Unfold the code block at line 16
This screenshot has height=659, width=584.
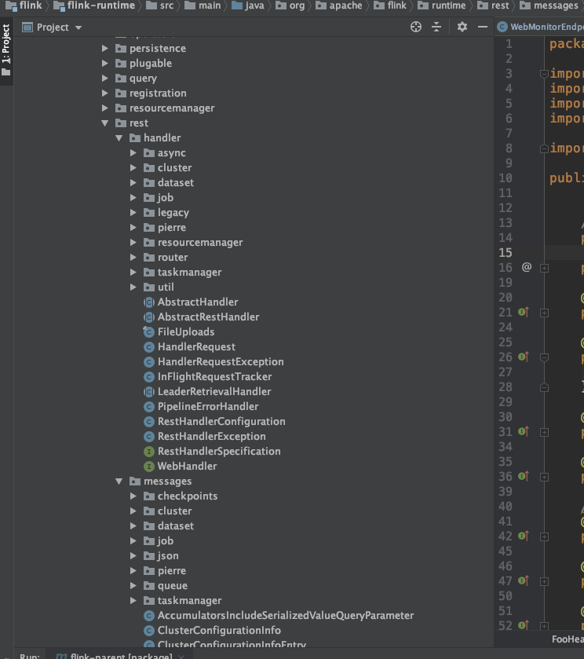pyautogui.click(x=544, y=268)
